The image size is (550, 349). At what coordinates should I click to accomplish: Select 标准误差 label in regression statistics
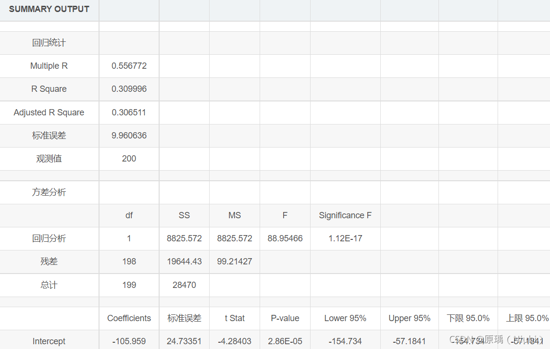(x=49, y=136)
